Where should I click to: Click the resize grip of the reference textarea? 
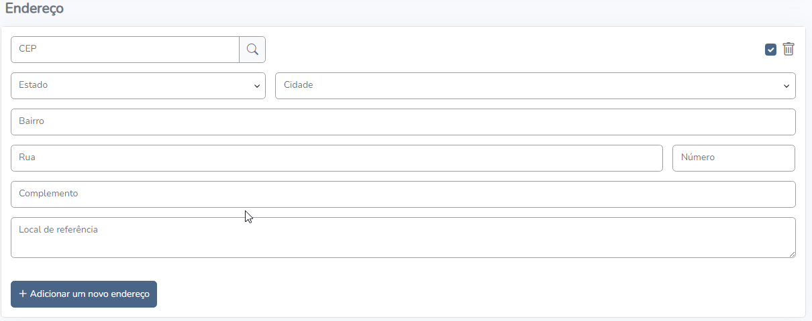pyautogui.click(x=792, y=254)
